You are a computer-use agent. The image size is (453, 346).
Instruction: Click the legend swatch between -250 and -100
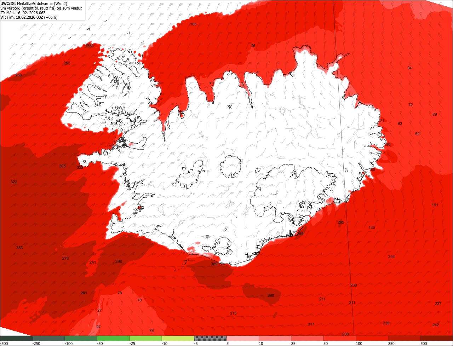[x=48, y=338]
